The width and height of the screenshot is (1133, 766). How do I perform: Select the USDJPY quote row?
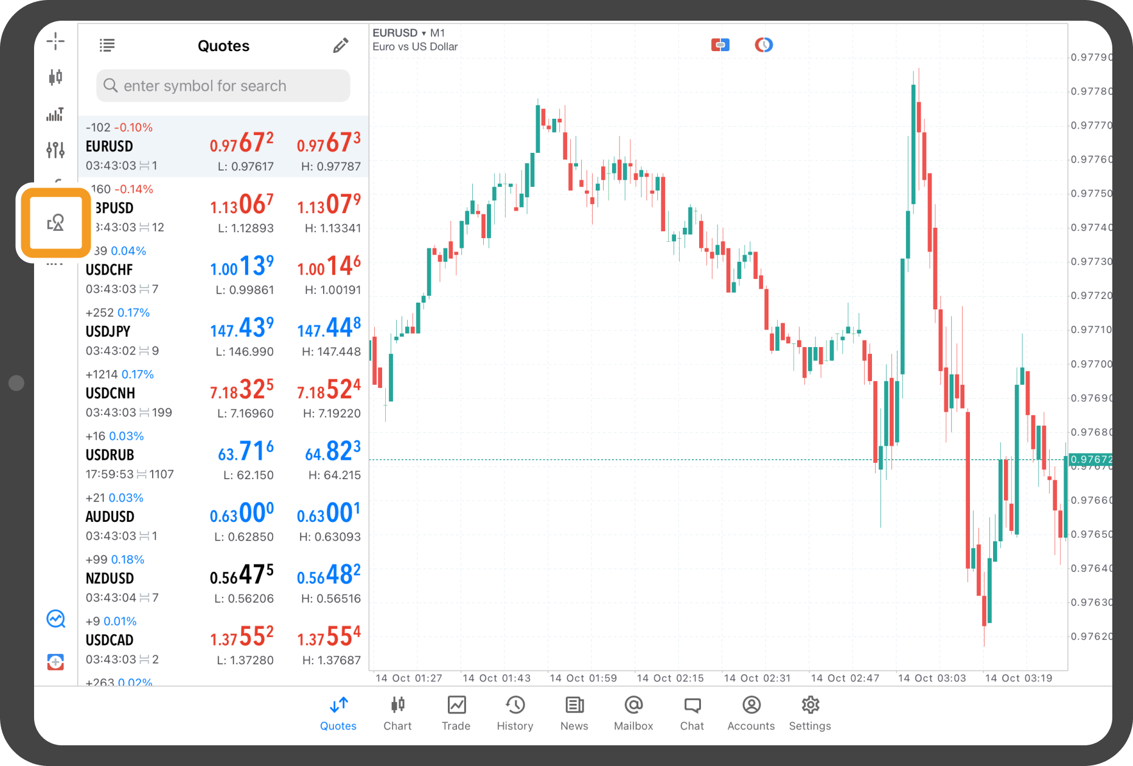point(223,332)
